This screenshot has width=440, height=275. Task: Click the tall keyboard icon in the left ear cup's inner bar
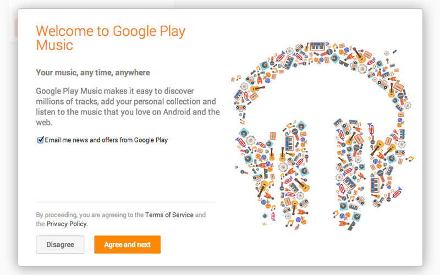pyautogui.click(x=289, y=144)
